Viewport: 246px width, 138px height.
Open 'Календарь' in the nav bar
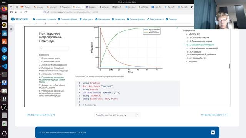pos(118,19)
